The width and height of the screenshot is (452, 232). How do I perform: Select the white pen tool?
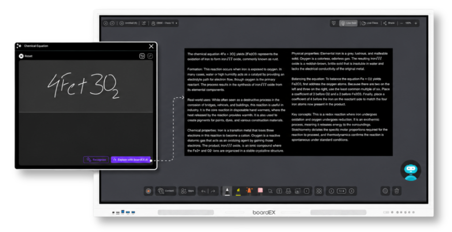tap(227, 191)
